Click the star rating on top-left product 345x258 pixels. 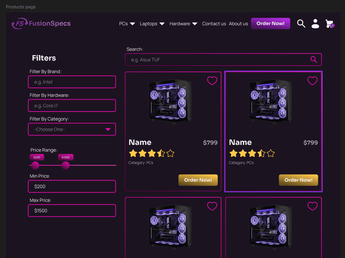(x=152, y=153)
